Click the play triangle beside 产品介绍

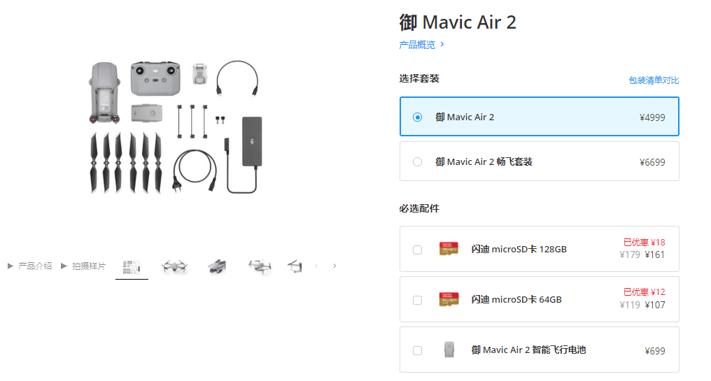(10, 266)
